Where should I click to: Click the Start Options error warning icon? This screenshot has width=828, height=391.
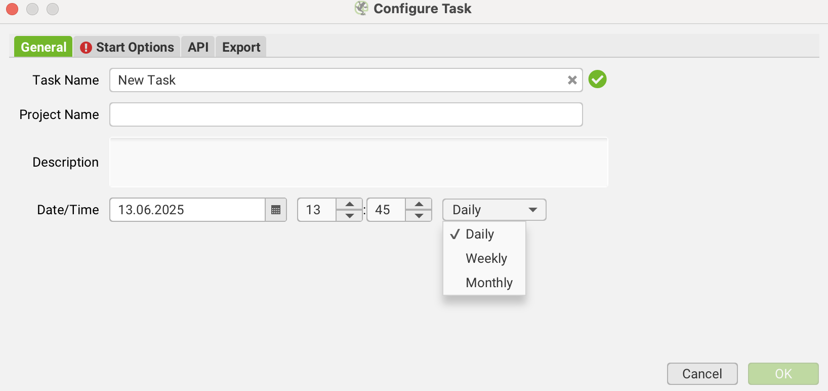(86, 48)
